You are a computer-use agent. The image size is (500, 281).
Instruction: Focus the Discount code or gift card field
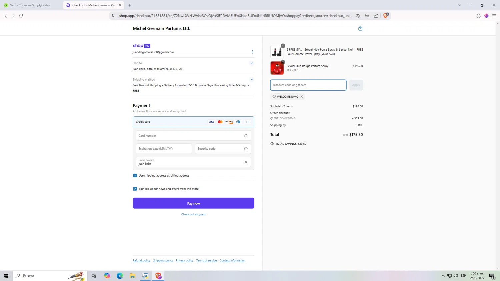tap(308, 85)
